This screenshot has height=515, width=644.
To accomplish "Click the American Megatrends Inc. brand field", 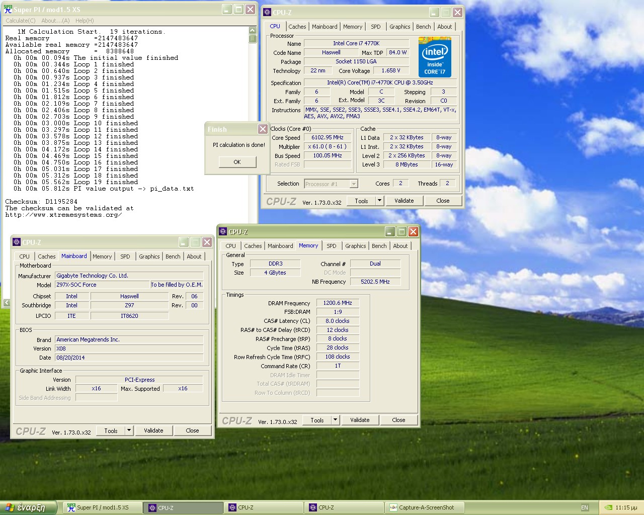I will 129,339.
